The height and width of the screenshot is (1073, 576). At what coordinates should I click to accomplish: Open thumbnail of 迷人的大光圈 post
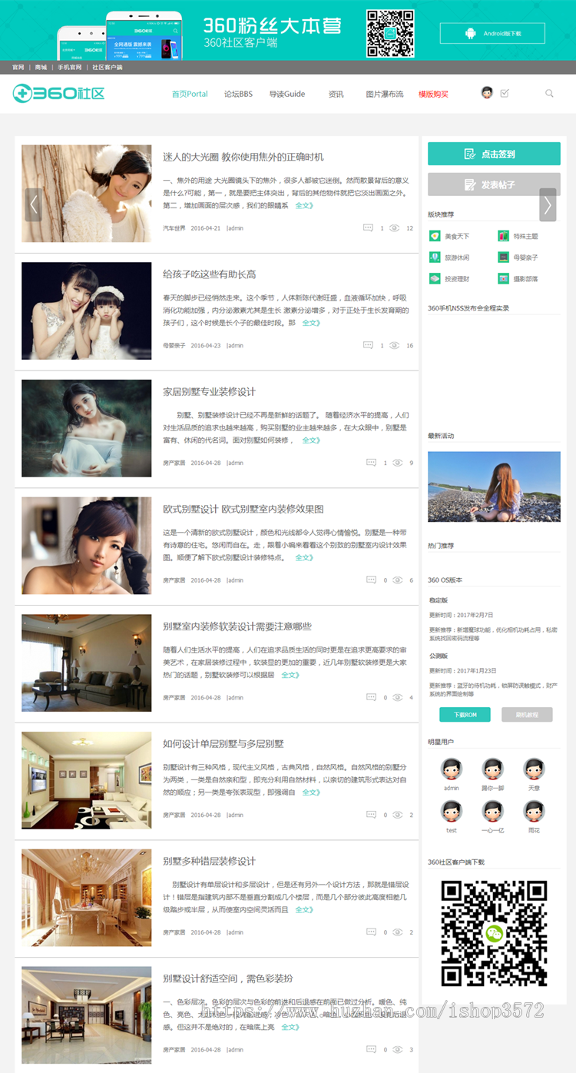(x=87, y=194)
